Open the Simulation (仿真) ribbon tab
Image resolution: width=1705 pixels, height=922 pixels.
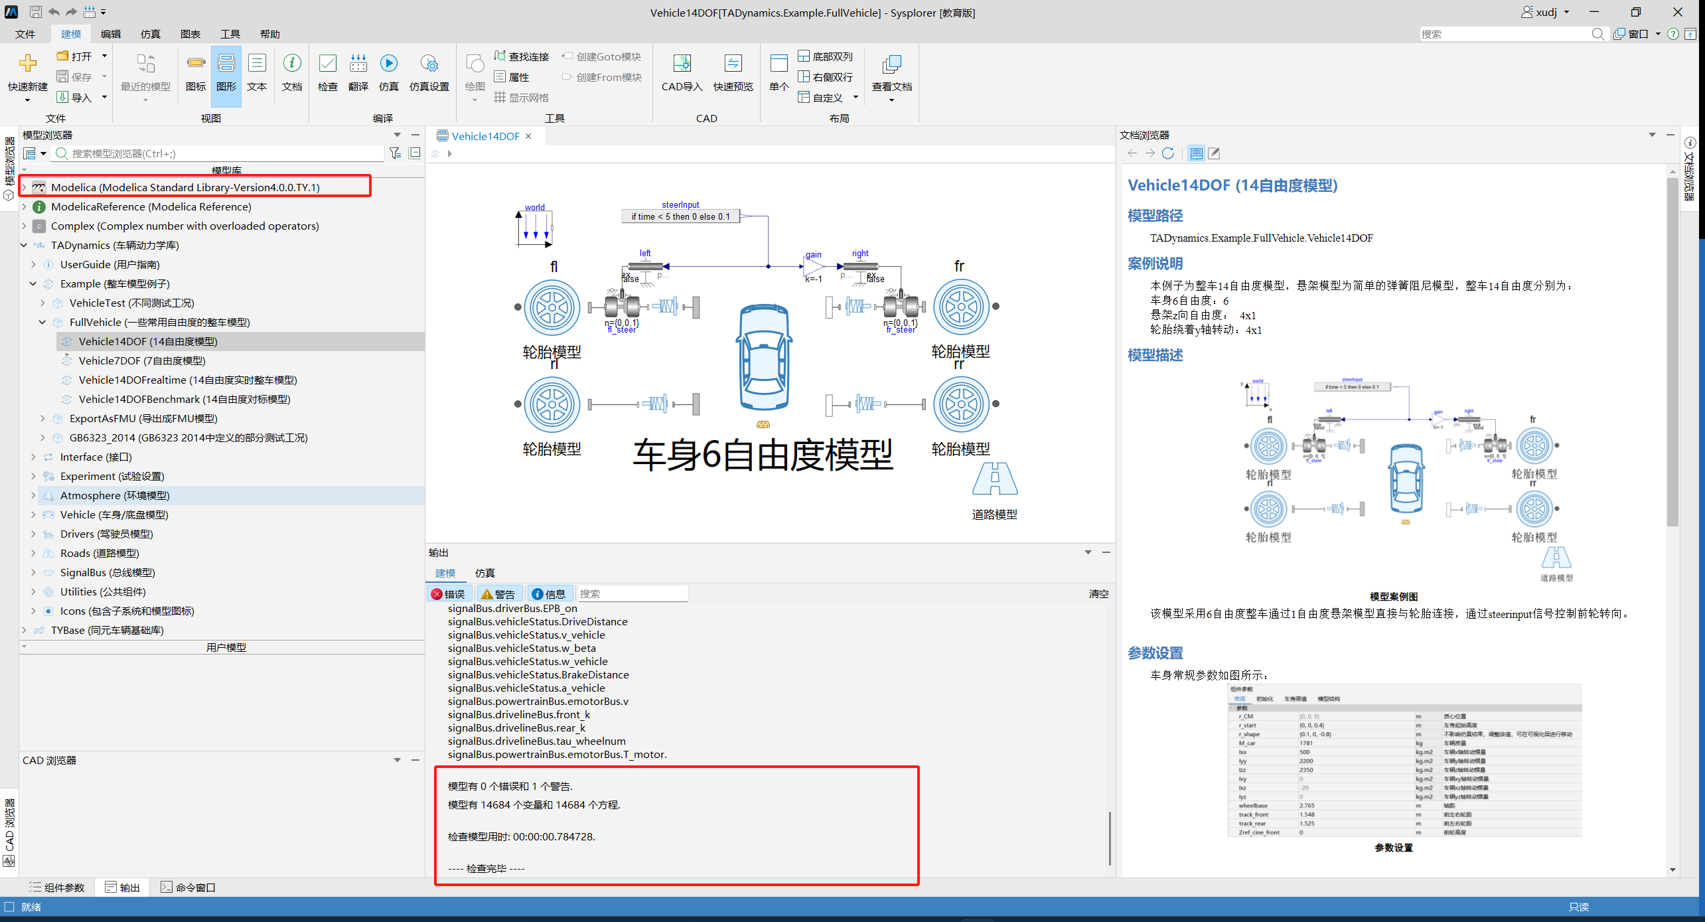pos(151,34)
